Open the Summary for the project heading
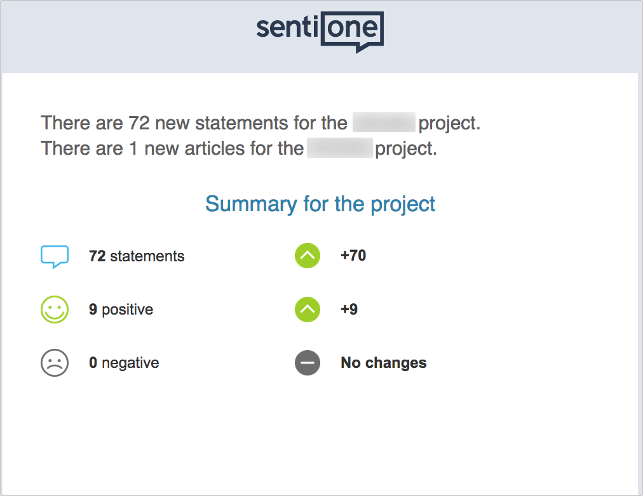This screenshot has height=496, width=643. point(320,204)
